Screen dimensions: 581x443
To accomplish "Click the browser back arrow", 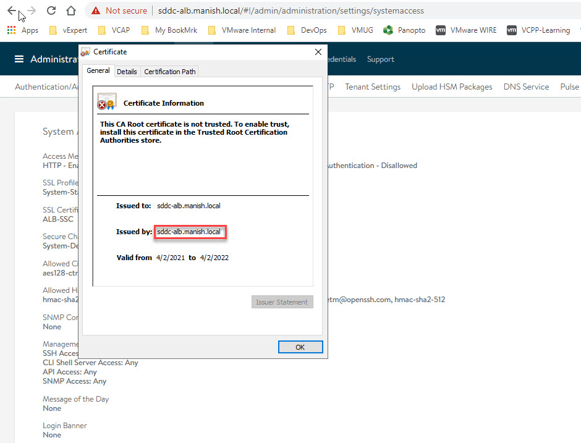I will pos(12,11).
